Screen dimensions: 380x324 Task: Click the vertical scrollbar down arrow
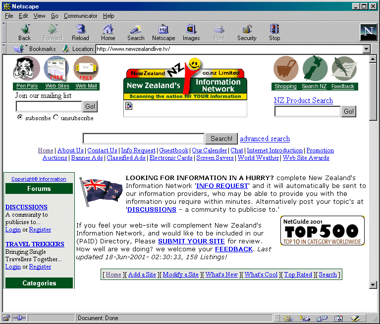coord(373,284)
